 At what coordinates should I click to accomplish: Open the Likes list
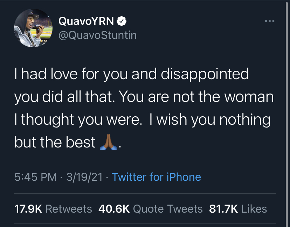click(x=254, y=209)
